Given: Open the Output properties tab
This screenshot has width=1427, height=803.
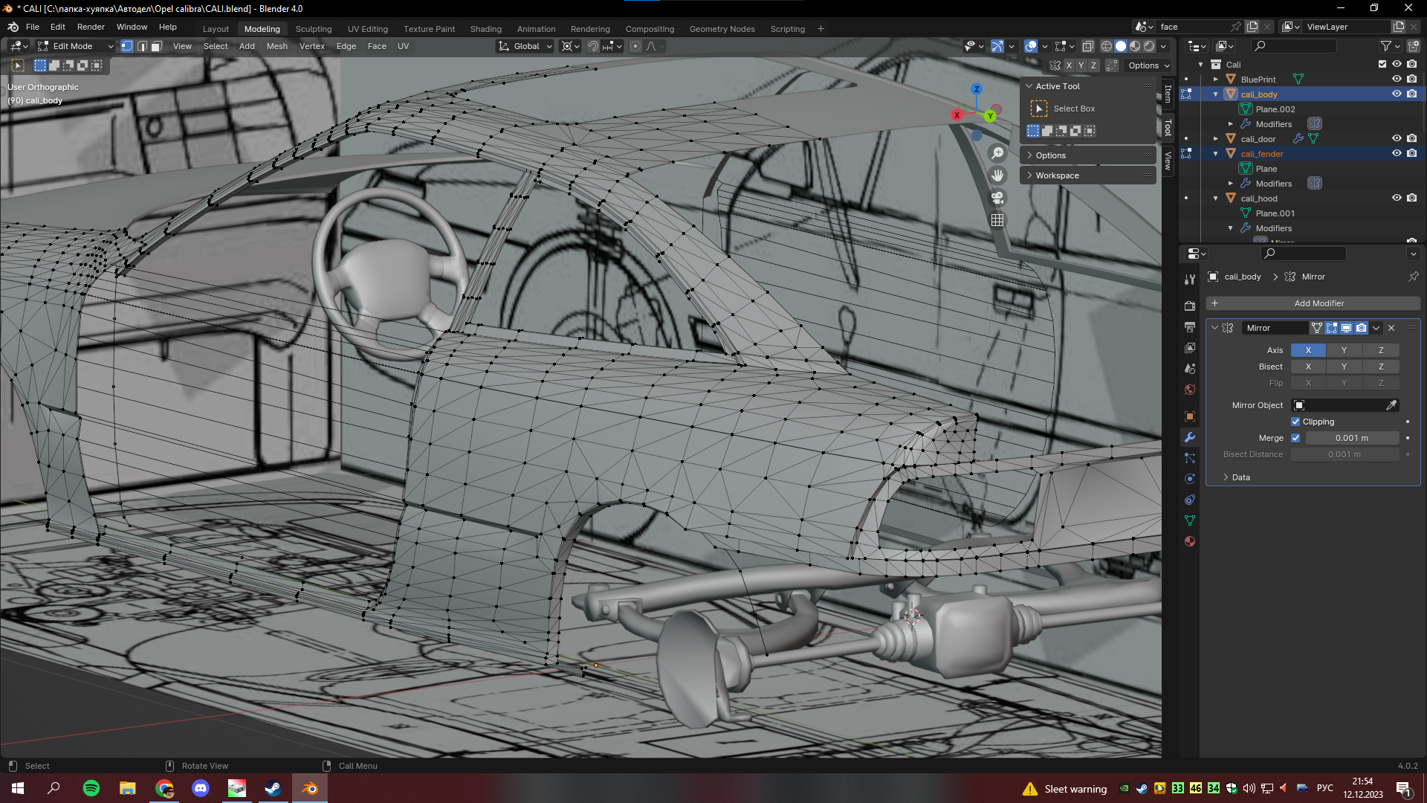Looking at the screenshot, I should pos(1190,326).
